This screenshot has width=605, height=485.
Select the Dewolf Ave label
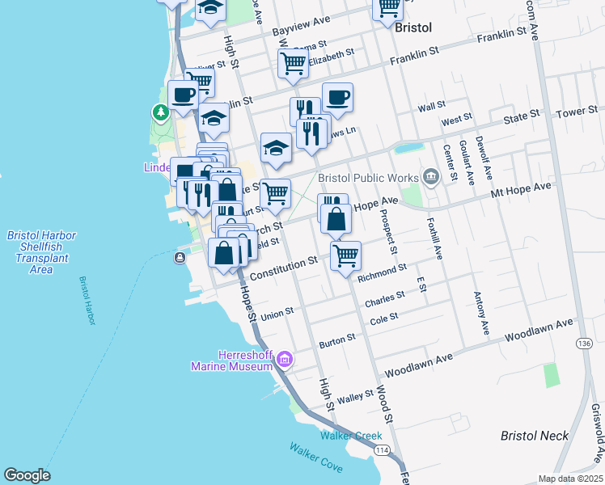pyautogui.click(x=484, y=158)
